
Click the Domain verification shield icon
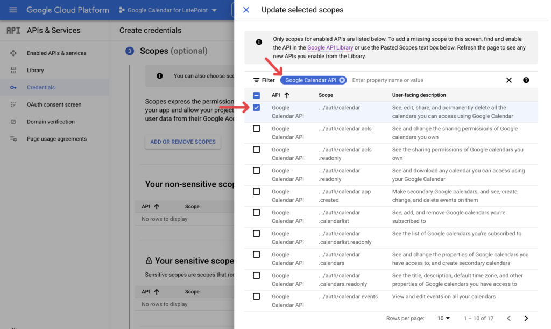[13, 122]
